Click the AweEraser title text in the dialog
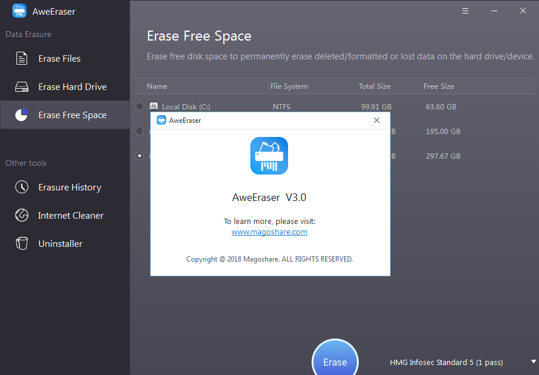 click(x=185, y=120)
